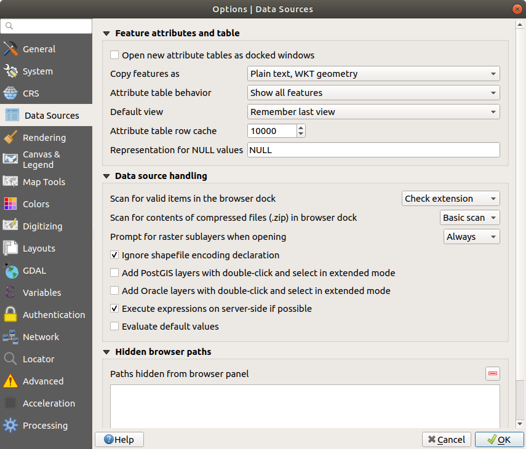Remove hidden path with red minus icon
Screen dimensions: 526x449
pyautogui.click(x=492, y=374)
